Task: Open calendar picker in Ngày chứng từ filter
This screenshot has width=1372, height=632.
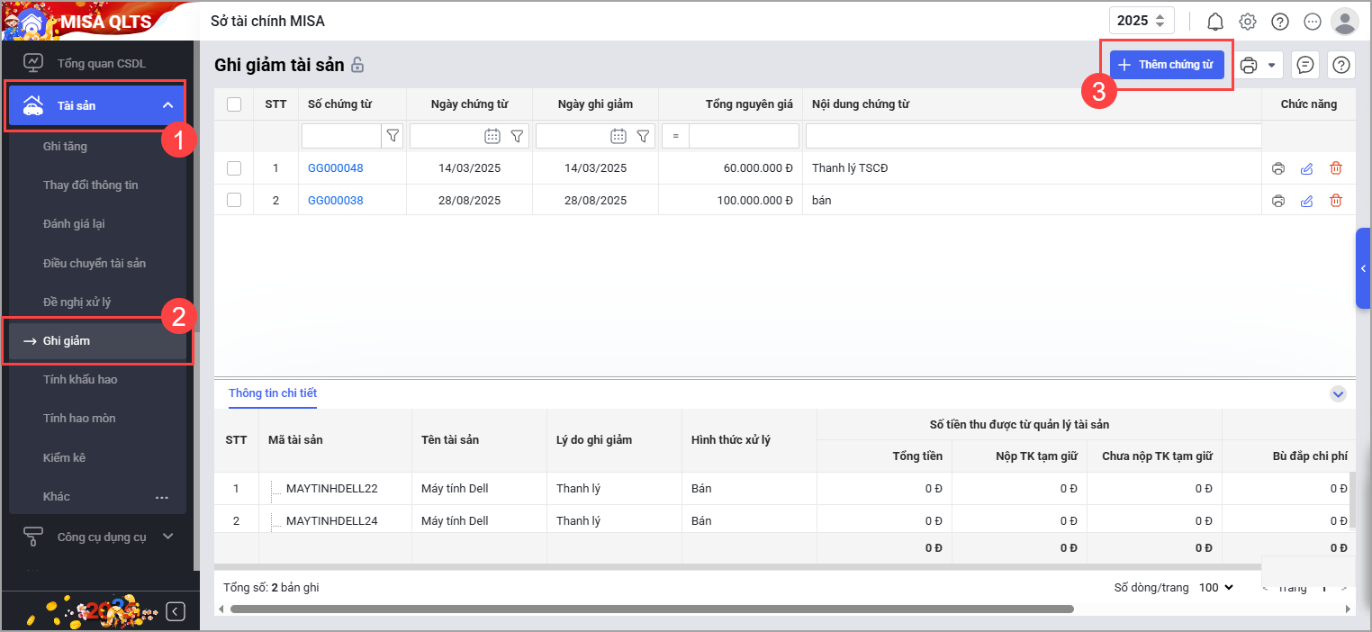Action: point(492,136)
